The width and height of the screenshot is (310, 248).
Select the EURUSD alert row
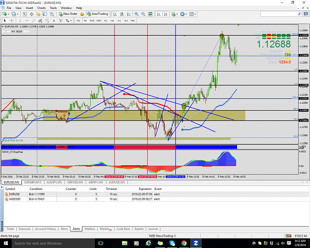156,194
